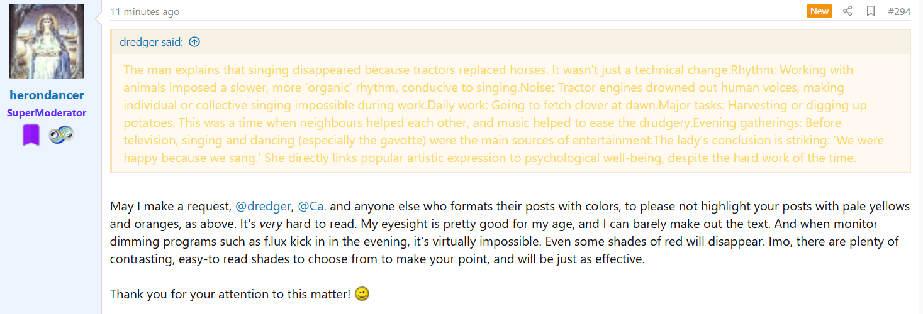Click the share post icon
Viewport: 923px width, 314px height.
pyautogui.click(x=847, y=11)
